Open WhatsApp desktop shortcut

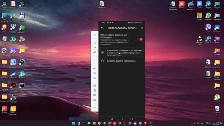coord(208,16)
